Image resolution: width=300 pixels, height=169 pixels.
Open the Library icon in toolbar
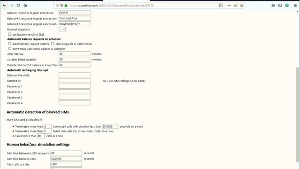(273, 5)
